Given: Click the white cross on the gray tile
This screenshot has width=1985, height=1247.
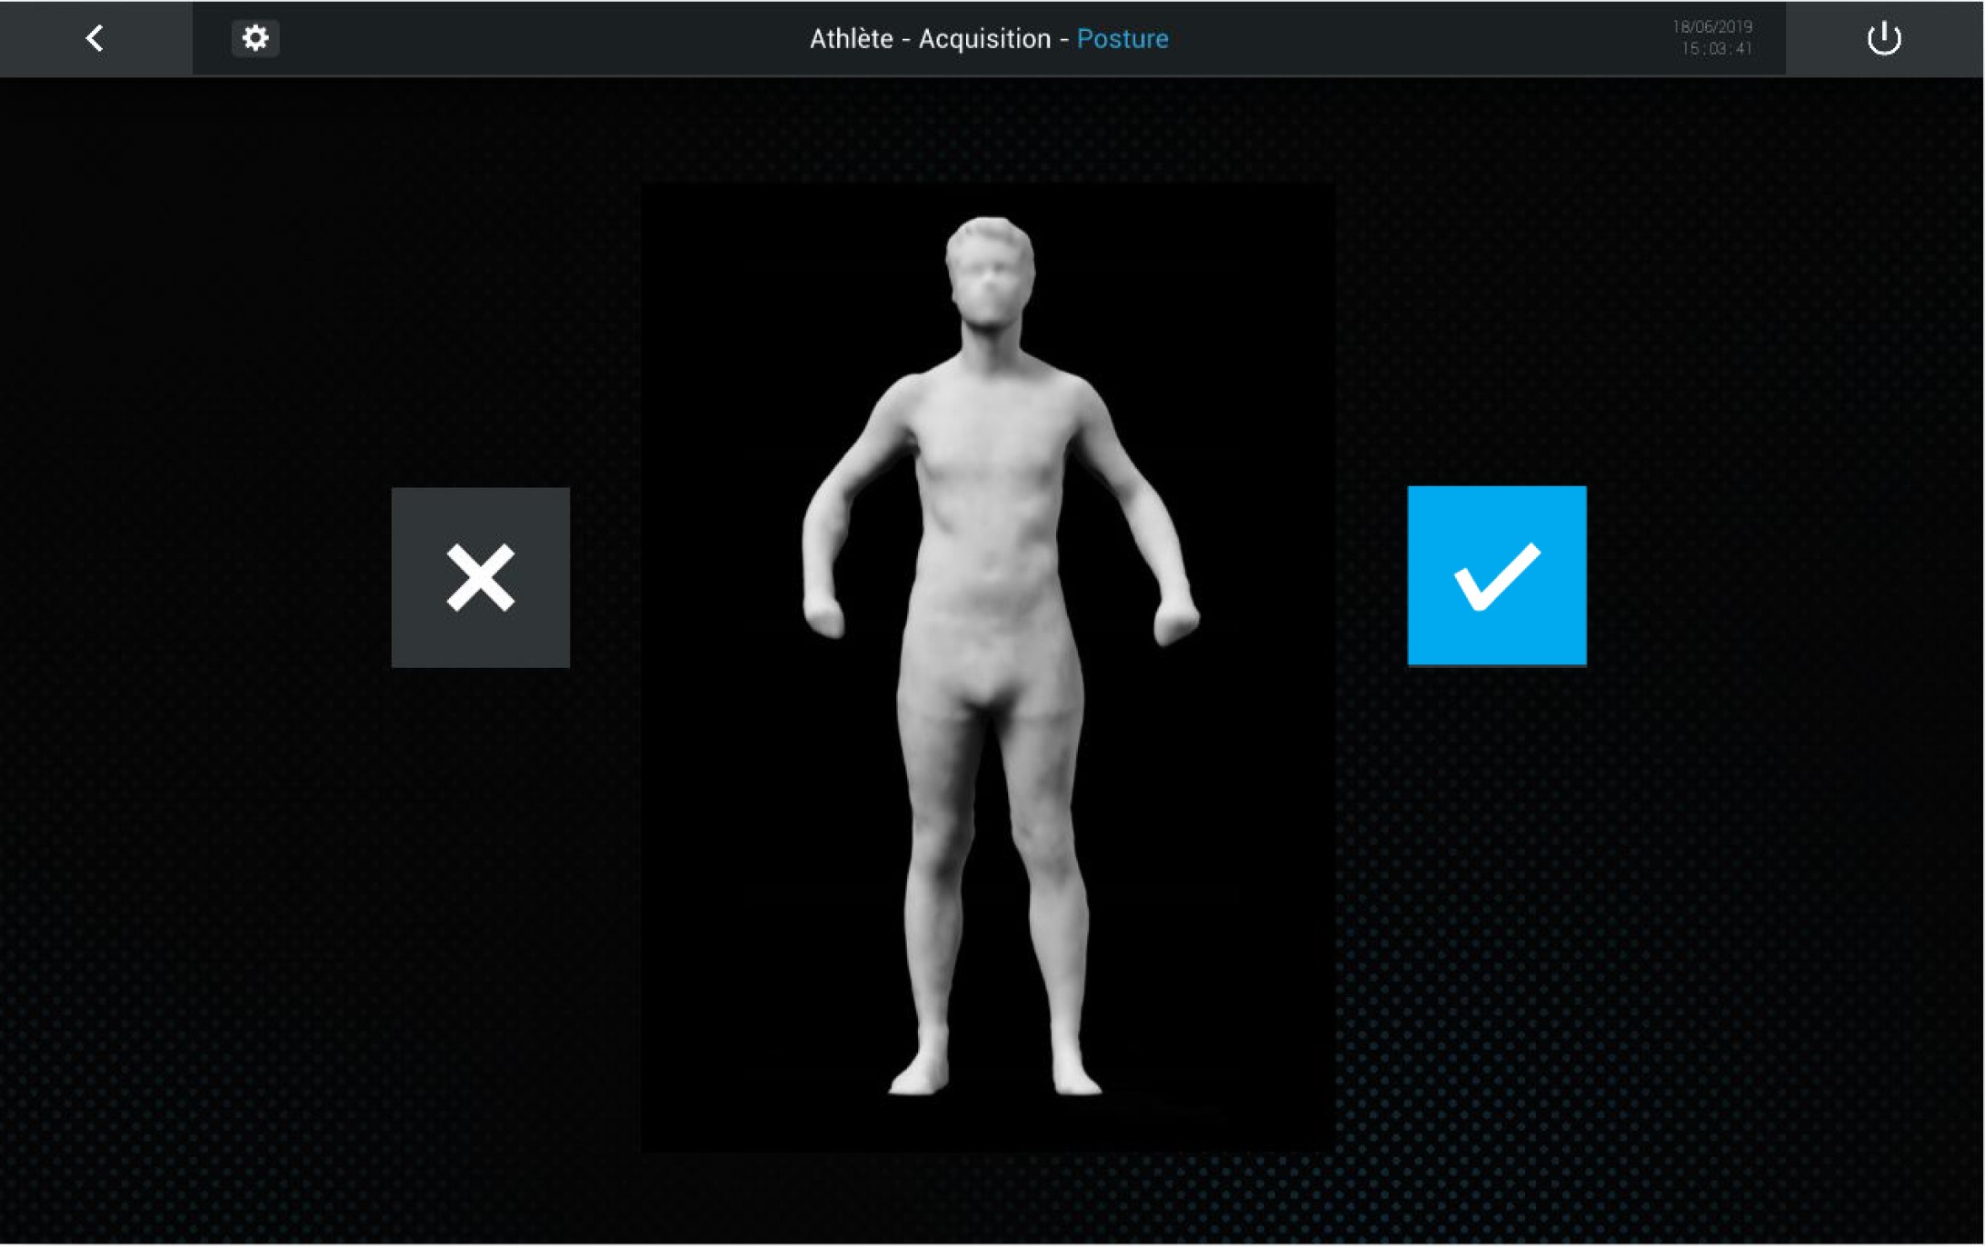Looking at the screenshot, I should (x=480, y=577).
